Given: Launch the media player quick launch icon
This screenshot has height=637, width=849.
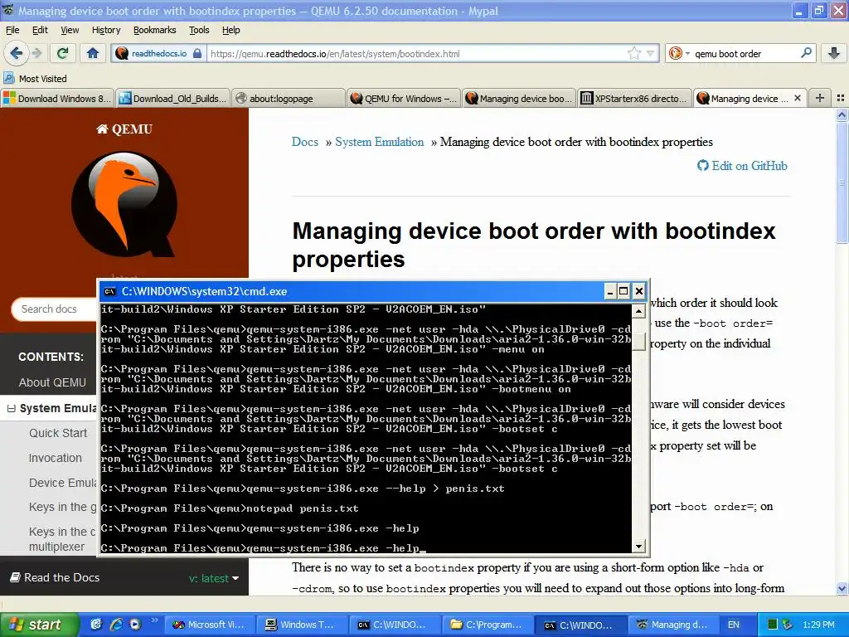Looking at the screenshot, I should coord(135,625).
